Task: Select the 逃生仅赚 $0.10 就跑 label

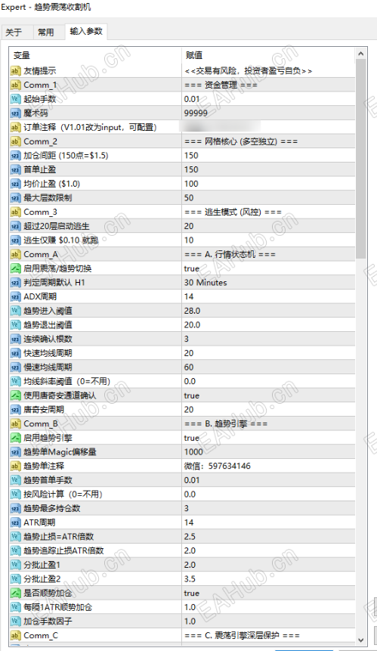Action: (61, 240)
